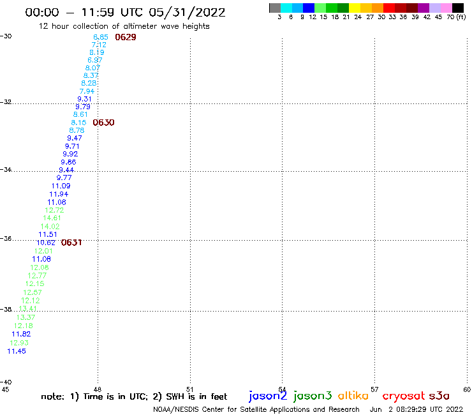Select the 9.86 reading
Viewport: 472px width, 415px height.
point(68,162)
